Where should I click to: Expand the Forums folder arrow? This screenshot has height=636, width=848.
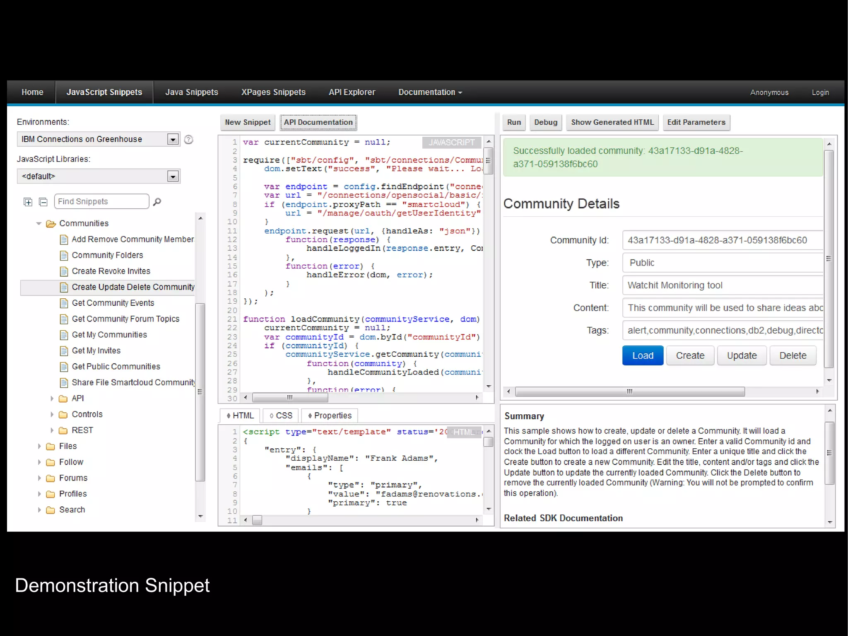click(x=39, y=478)
